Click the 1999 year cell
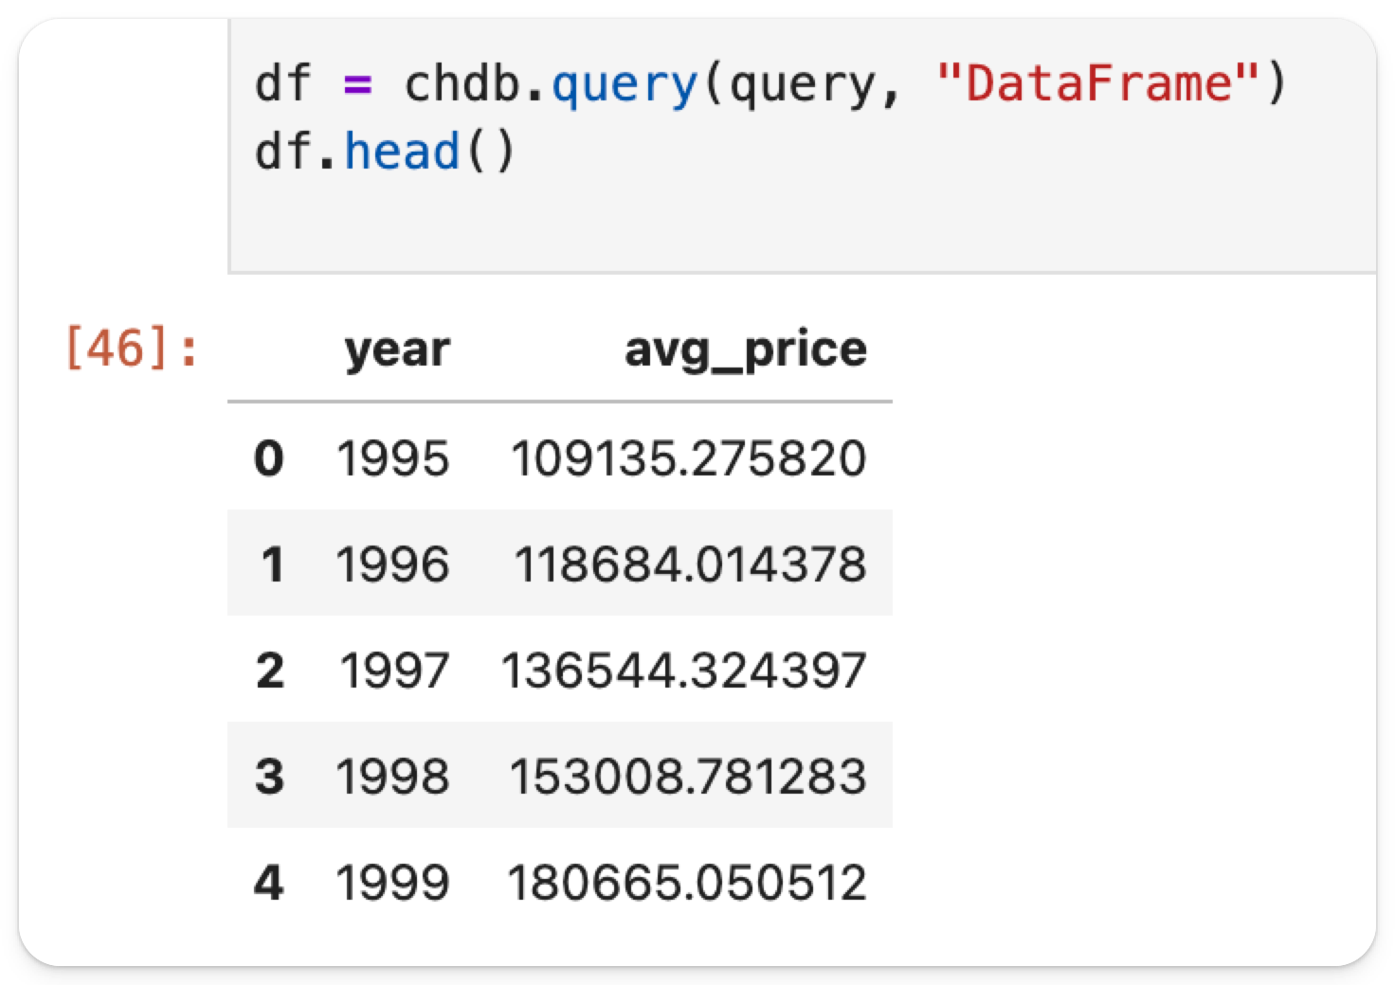Image resolution: width=1395 pixels, height=985 pixels. (393, 883)
